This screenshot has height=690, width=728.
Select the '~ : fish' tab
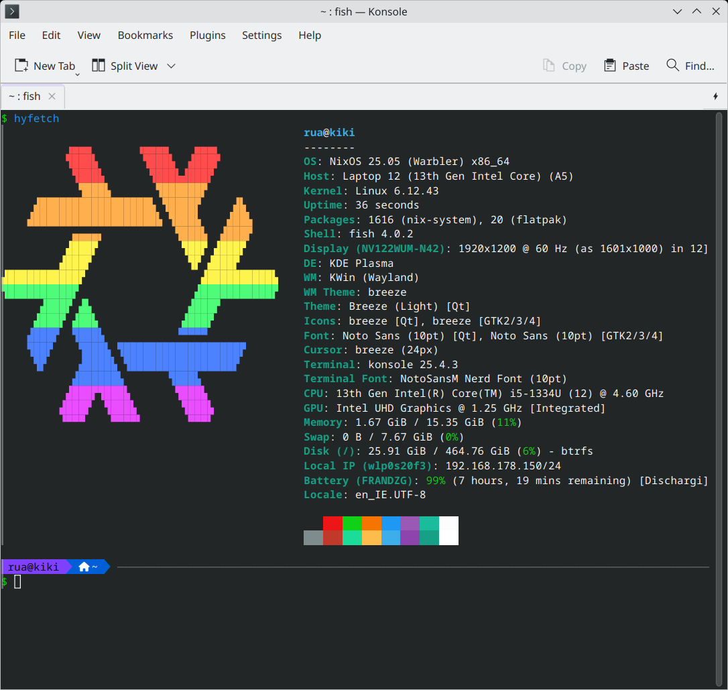pyautogui.click(x=25, y=97)
